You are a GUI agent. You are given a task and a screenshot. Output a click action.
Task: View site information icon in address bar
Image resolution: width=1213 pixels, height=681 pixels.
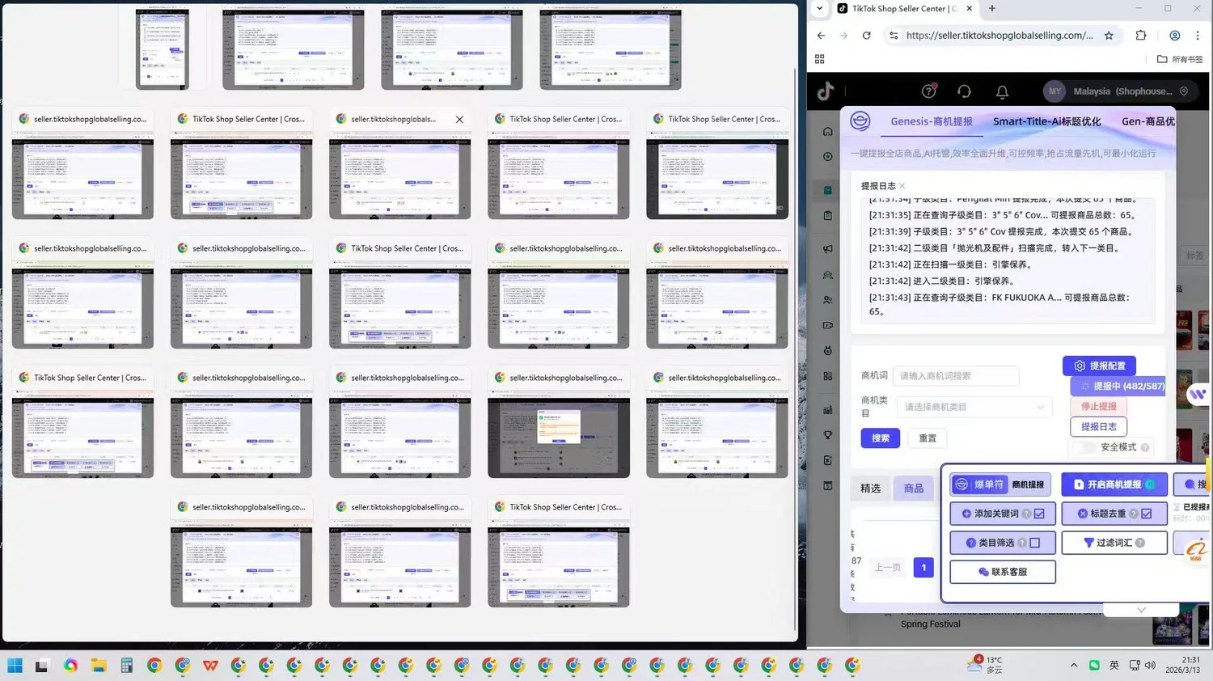click(894, 36)
